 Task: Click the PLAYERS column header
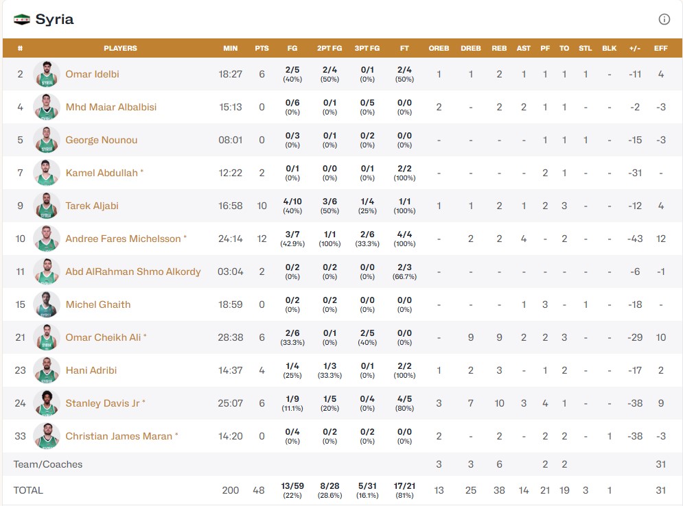coord(120,49)
